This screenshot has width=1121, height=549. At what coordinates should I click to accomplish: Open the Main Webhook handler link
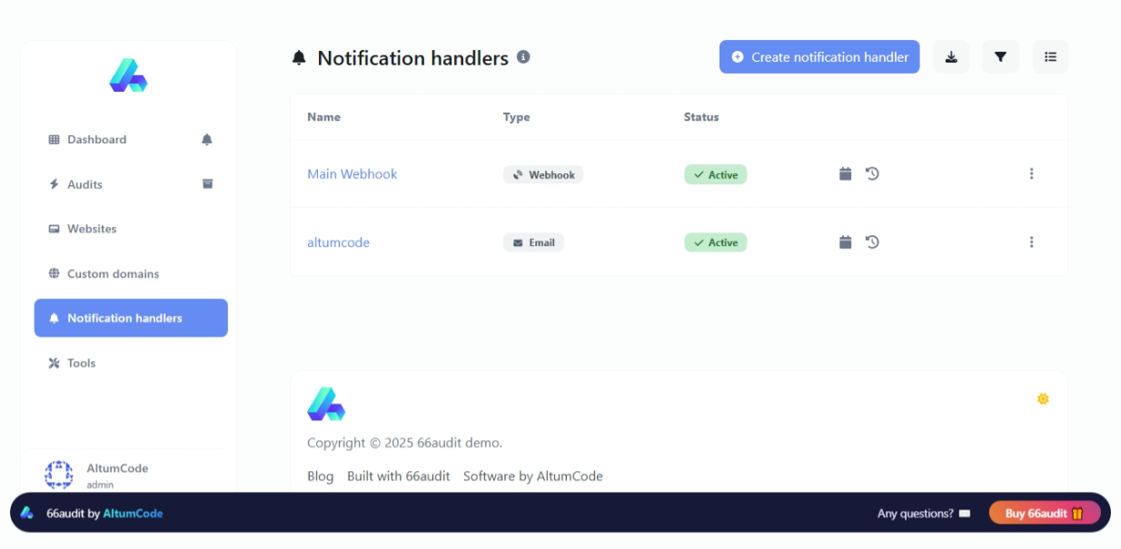pos(352,174)
